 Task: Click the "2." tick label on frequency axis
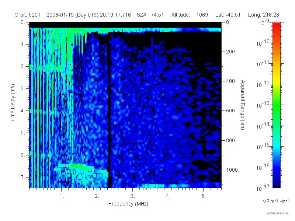(x=97, y=196)
